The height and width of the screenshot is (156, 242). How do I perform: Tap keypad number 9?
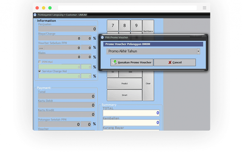[x=136, y=25]
